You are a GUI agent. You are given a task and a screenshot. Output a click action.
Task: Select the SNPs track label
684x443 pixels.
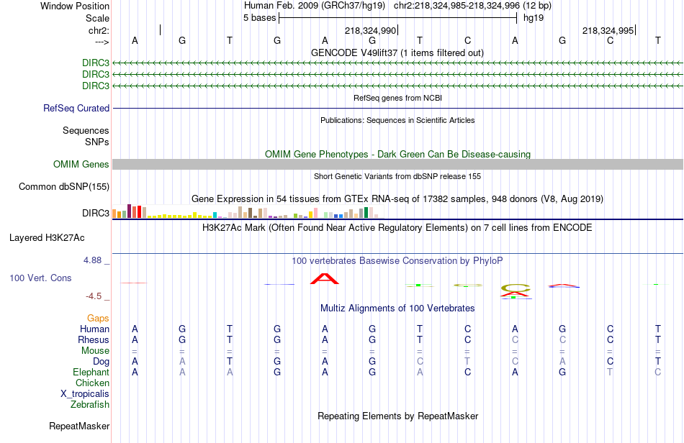pos(97,142)
